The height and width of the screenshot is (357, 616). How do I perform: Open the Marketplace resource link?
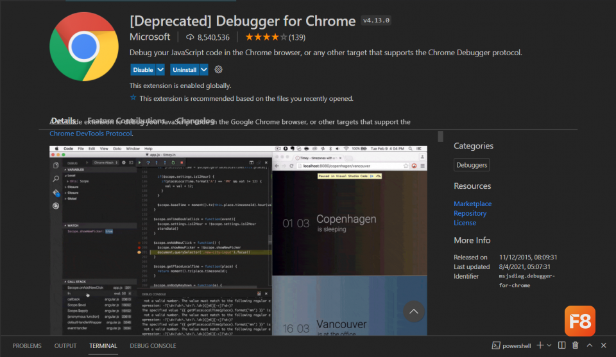click(473, 204)
